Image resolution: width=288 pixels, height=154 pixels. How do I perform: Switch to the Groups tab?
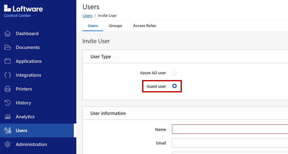115,26
